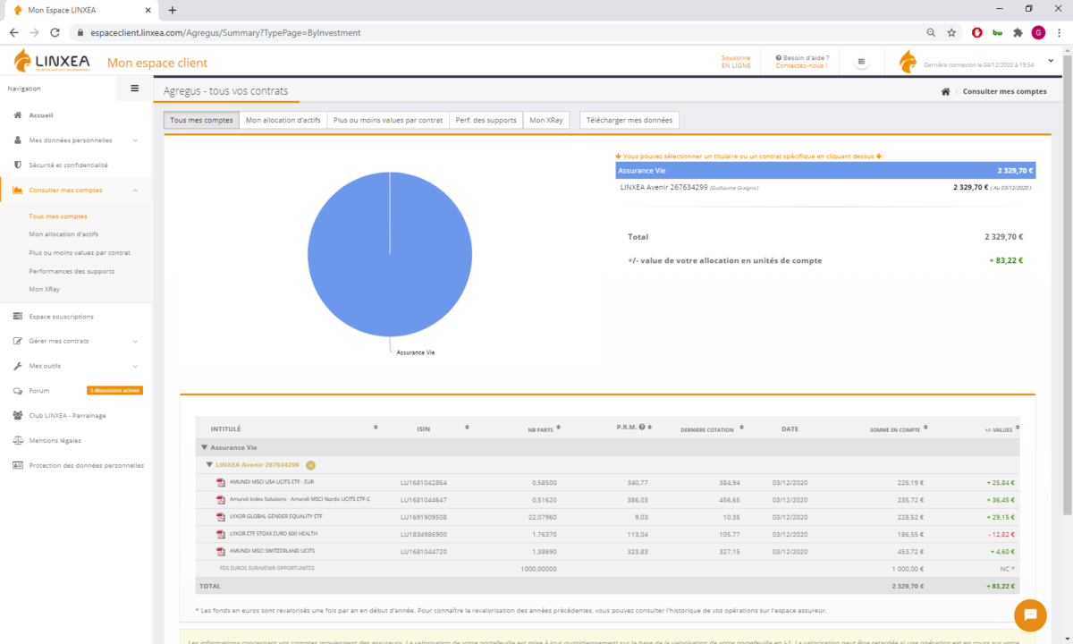Click Télécharger mes données button
Viewport: 1073px width, 644px height.
[630, 120]
